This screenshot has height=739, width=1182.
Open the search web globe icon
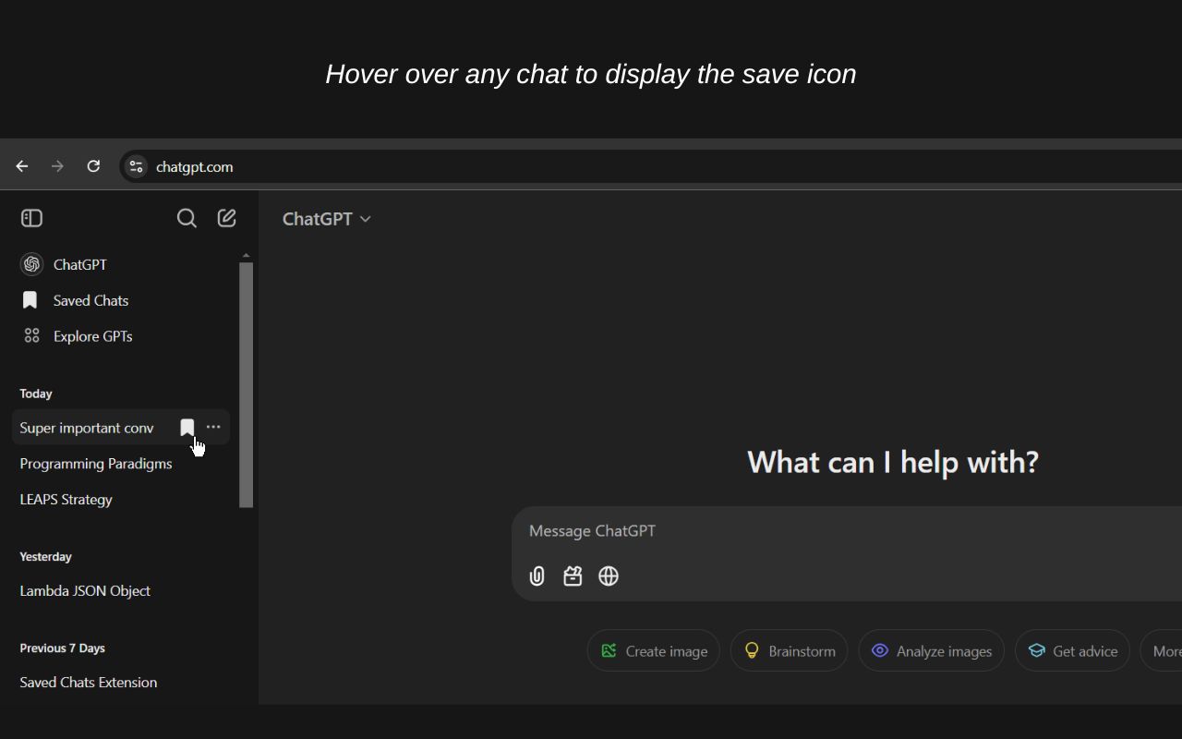point(608,575)
